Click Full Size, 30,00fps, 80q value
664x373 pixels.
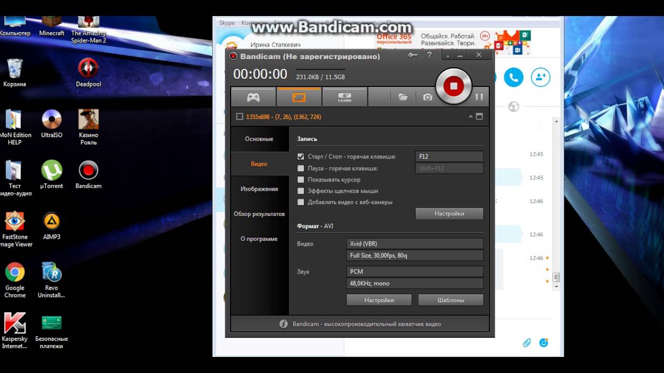(415, 255)
